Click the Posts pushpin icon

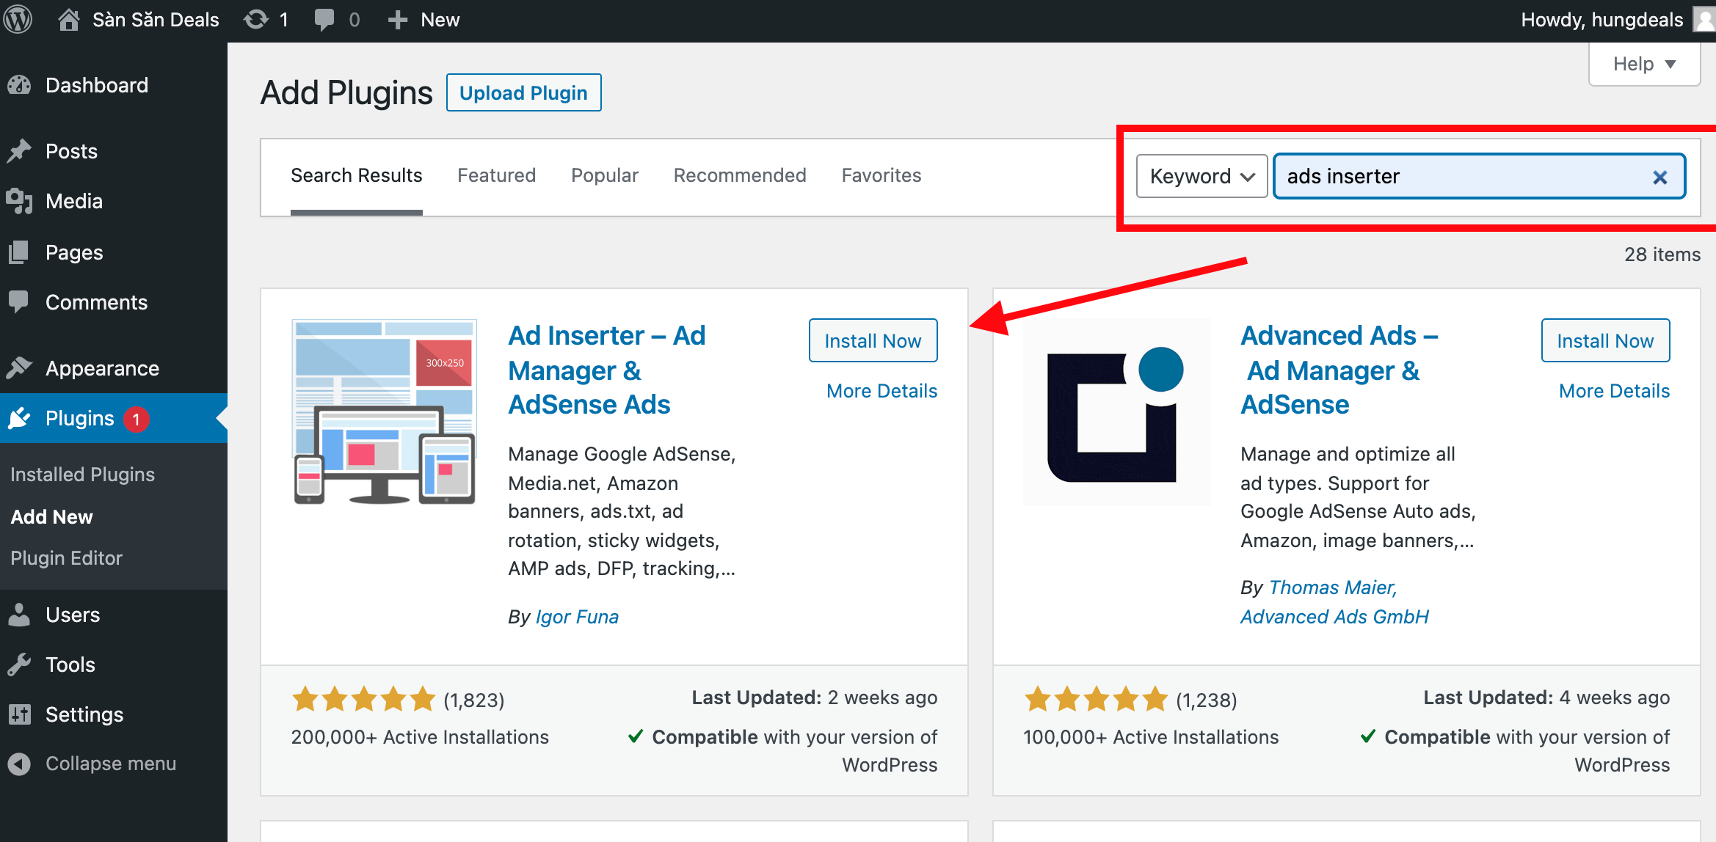pos(20,151)
